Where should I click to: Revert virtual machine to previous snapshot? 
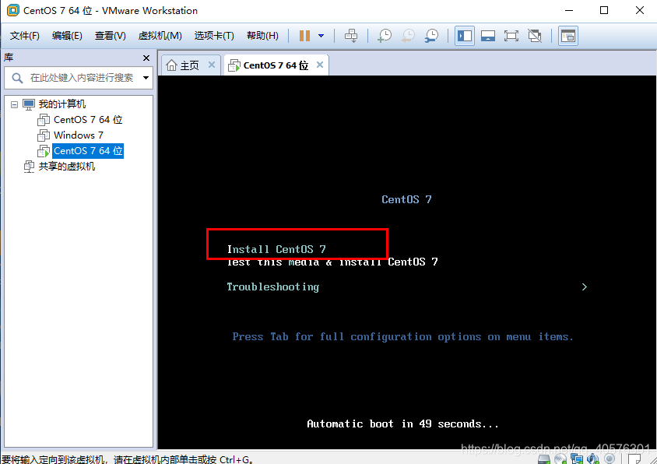pos(408,36)
